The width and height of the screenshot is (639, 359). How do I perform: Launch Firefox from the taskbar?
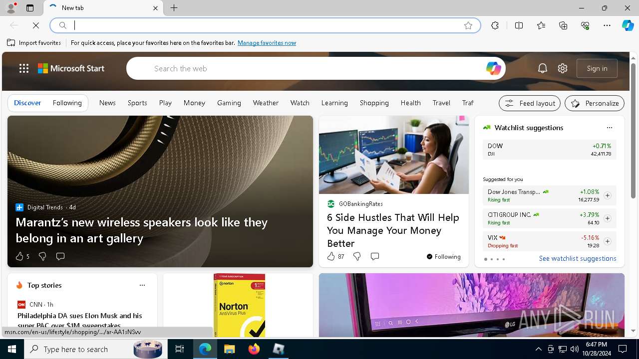coord(254,349)
